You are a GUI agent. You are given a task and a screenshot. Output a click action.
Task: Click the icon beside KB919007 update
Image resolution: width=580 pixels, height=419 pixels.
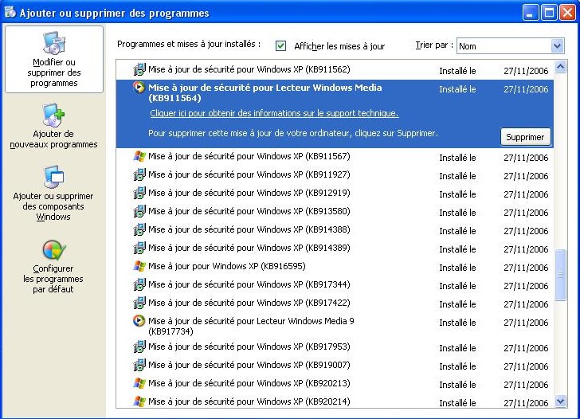[x=139, y=365]
